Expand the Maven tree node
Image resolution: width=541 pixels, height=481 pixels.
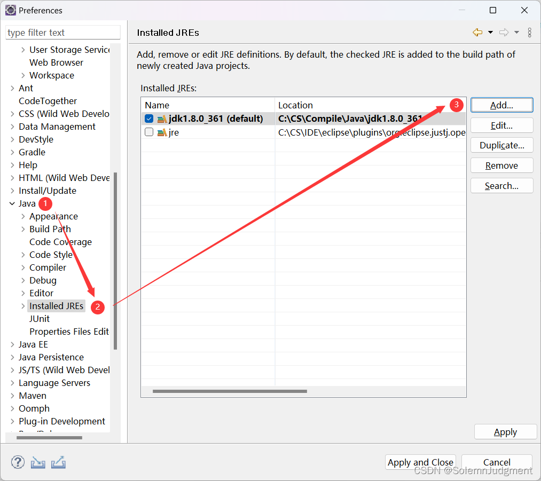tap(12, 396)
